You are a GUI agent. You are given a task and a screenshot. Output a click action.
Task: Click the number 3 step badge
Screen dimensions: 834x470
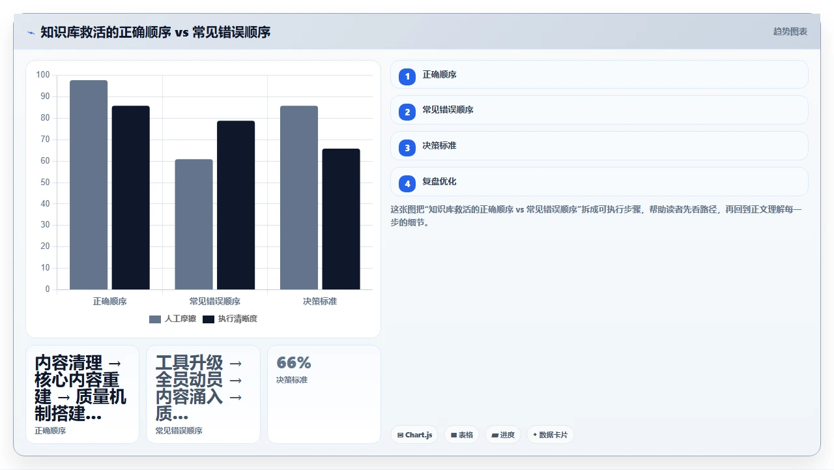pos(407,148)
